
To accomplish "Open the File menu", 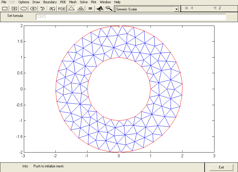I will tap(4, 2).
